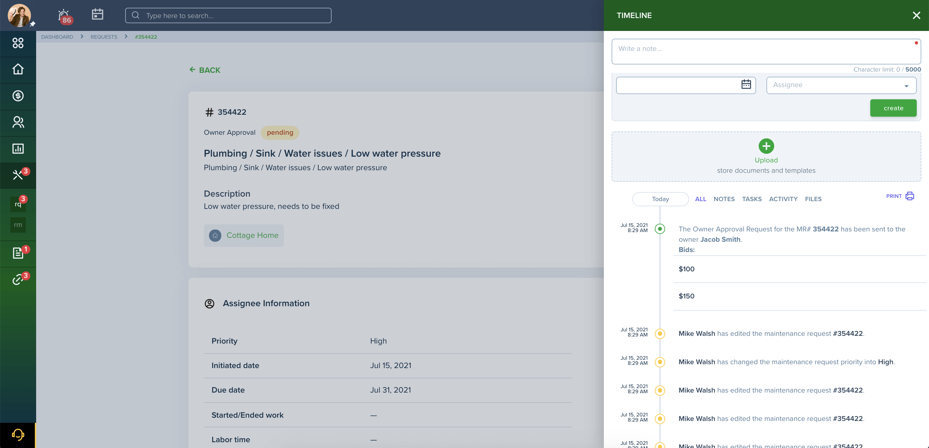Select the rq sidebar item

tap(18, 204)
